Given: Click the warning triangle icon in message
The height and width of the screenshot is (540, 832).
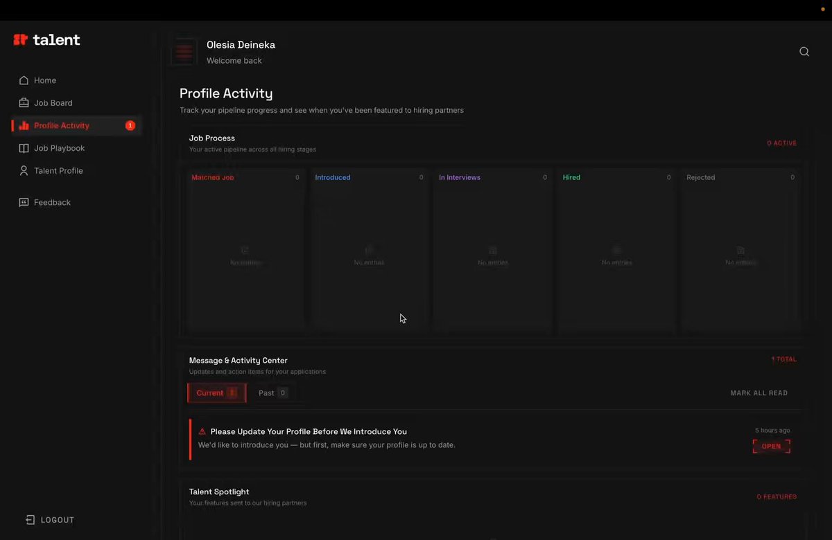Looking at the screenshot, I should pos(202,431).
